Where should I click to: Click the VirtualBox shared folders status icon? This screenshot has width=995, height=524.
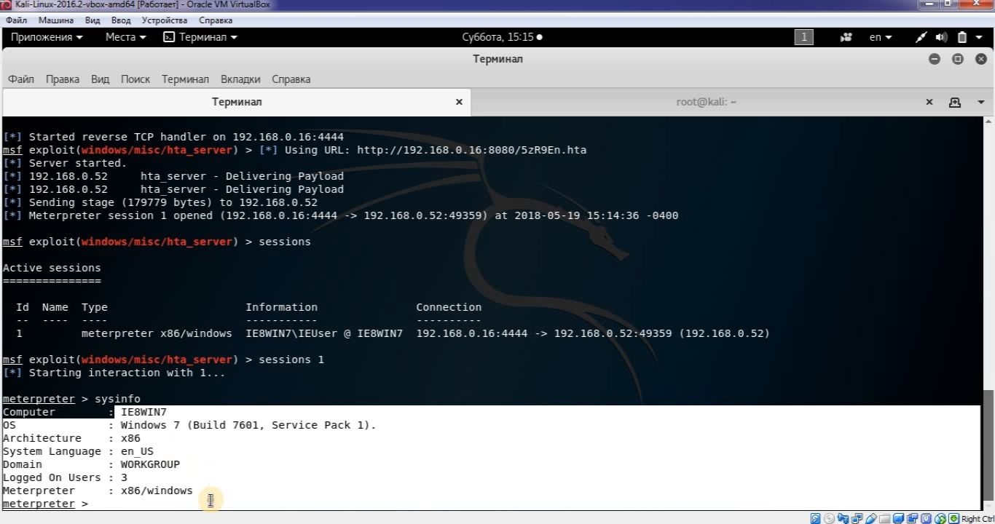(x=885, y=519)
